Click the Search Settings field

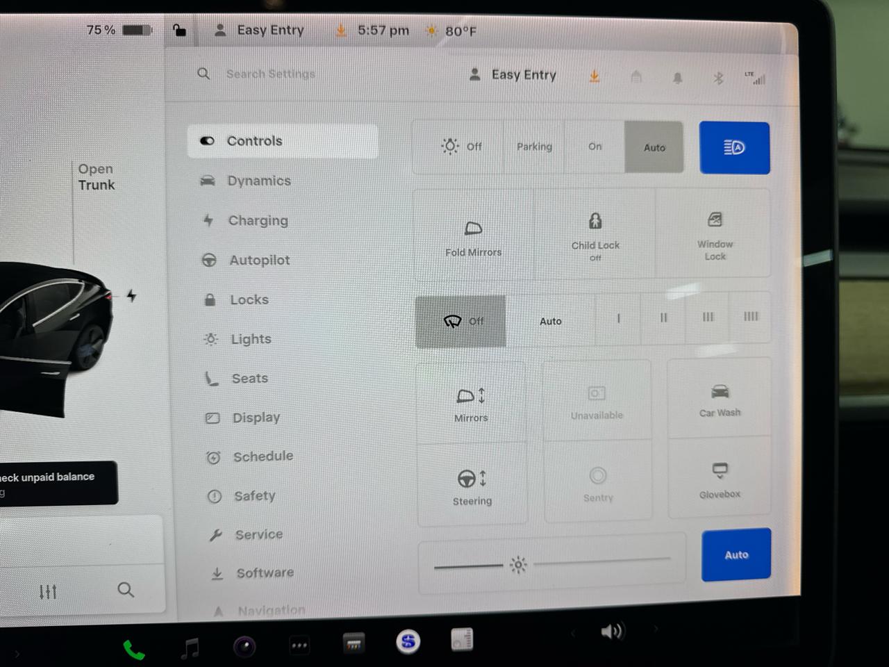pyautogui.click(x=271, y=74)
